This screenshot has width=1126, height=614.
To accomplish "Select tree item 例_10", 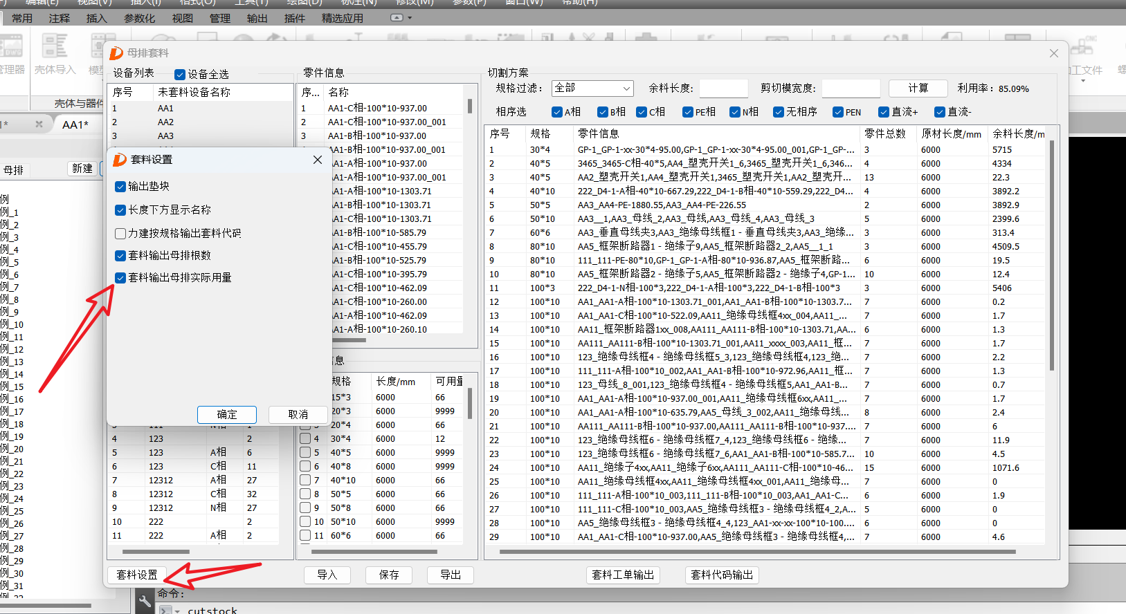I will [x=12, y=324].
